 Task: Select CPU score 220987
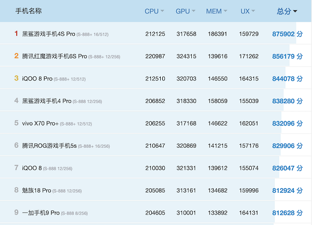155,57
